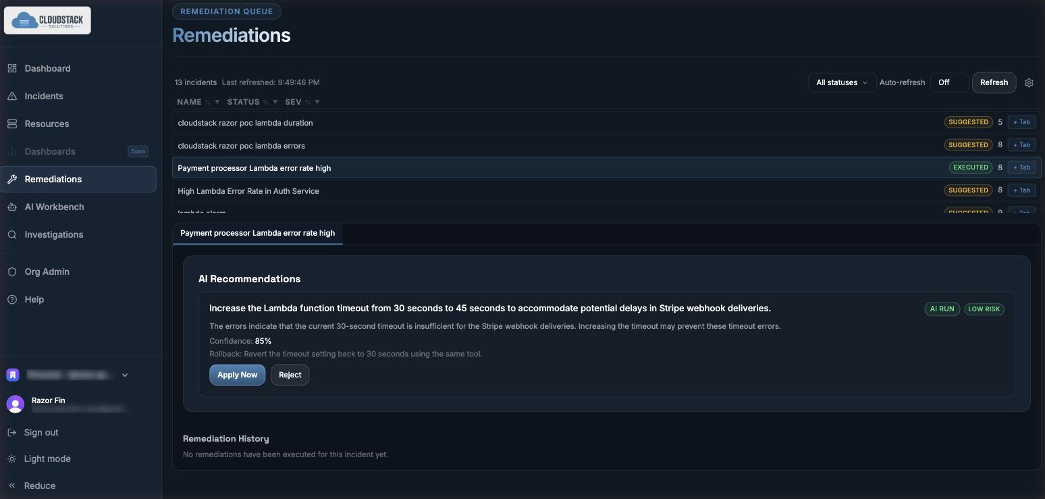Viewport: 1045px width, 499px height.
Task: Reject the AI recommendation
Action: [x=290, y=375]
